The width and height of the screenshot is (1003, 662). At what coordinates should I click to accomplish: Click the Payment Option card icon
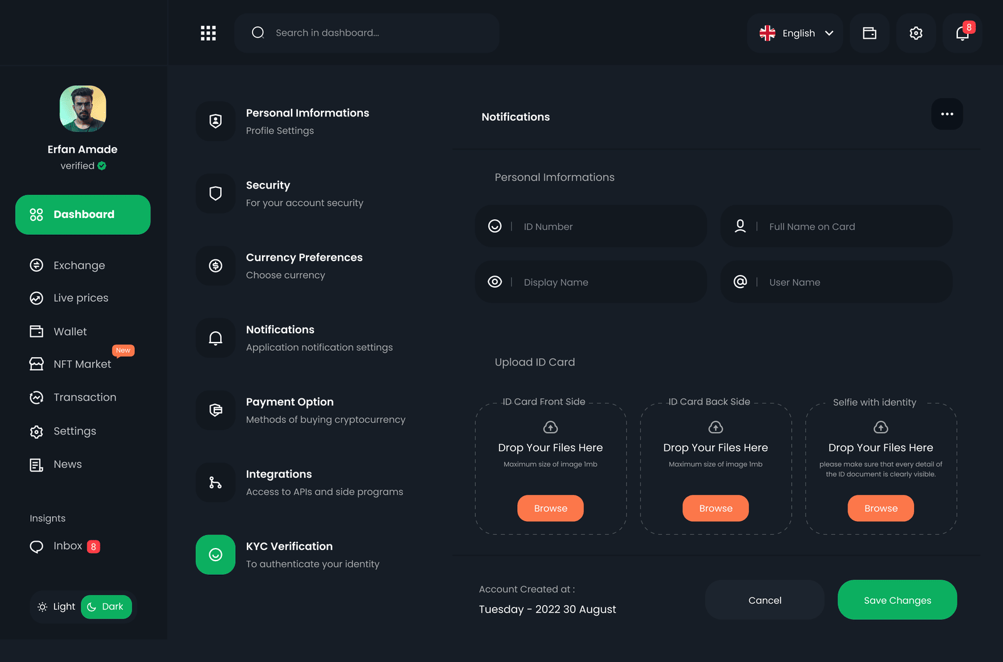point(216,410)
